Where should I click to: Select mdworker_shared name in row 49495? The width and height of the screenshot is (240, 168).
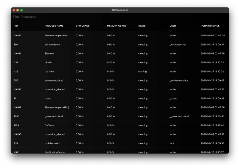[x=55, y=135]
